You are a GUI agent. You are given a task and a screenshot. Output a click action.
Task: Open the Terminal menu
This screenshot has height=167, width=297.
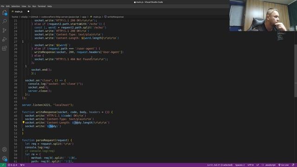41,6
